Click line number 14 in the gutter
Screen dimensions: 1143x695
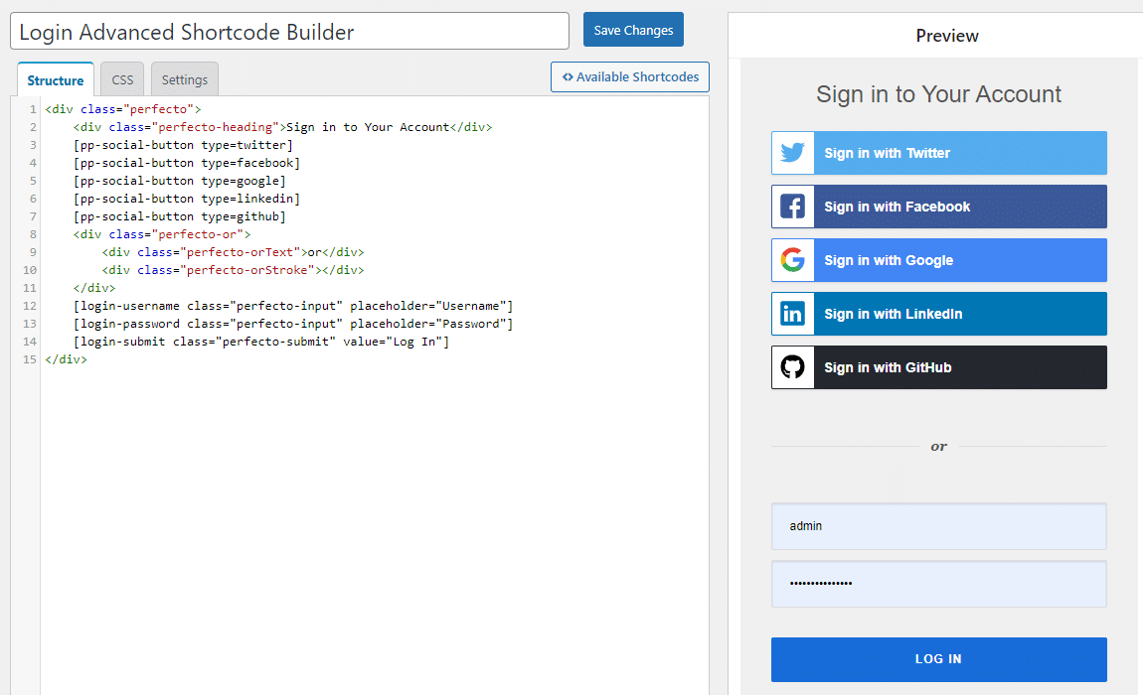29,342
